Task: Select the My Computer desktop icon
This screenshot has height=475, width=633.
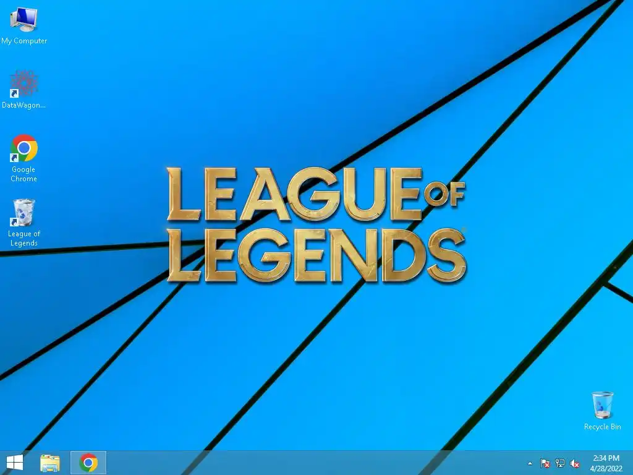Action: coord(24,25)
